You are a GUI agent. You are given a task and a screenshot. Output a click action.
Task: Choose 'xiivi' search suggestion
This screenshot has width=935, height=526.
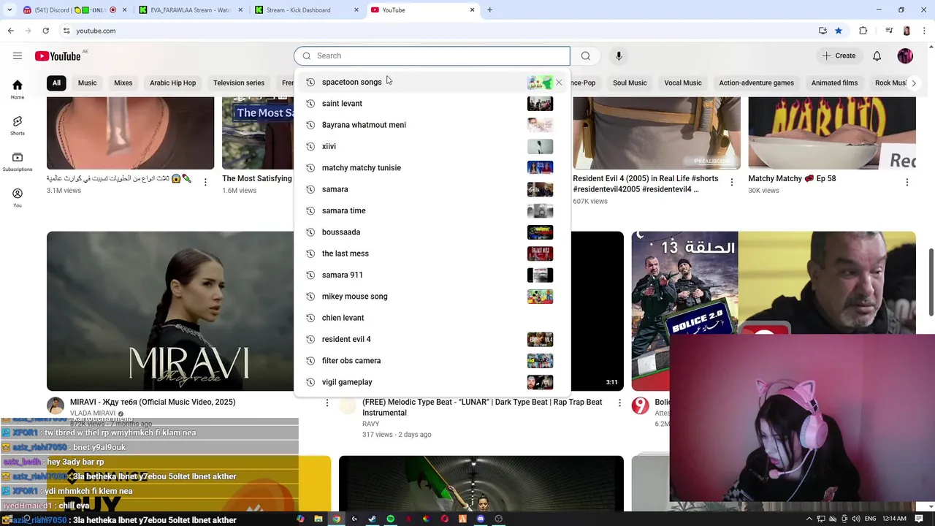[x=432, y=146]
